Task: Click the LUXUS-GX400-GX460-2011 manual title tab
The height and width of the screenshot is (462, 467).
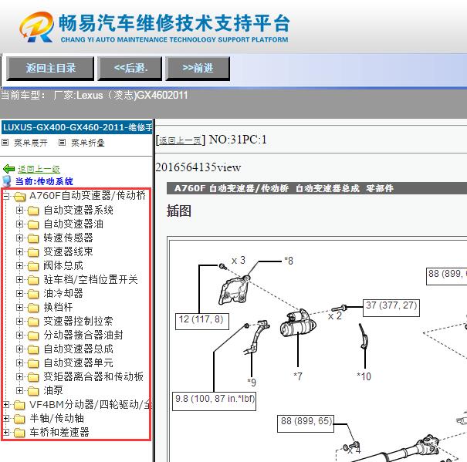Action: tap(77, 128)
